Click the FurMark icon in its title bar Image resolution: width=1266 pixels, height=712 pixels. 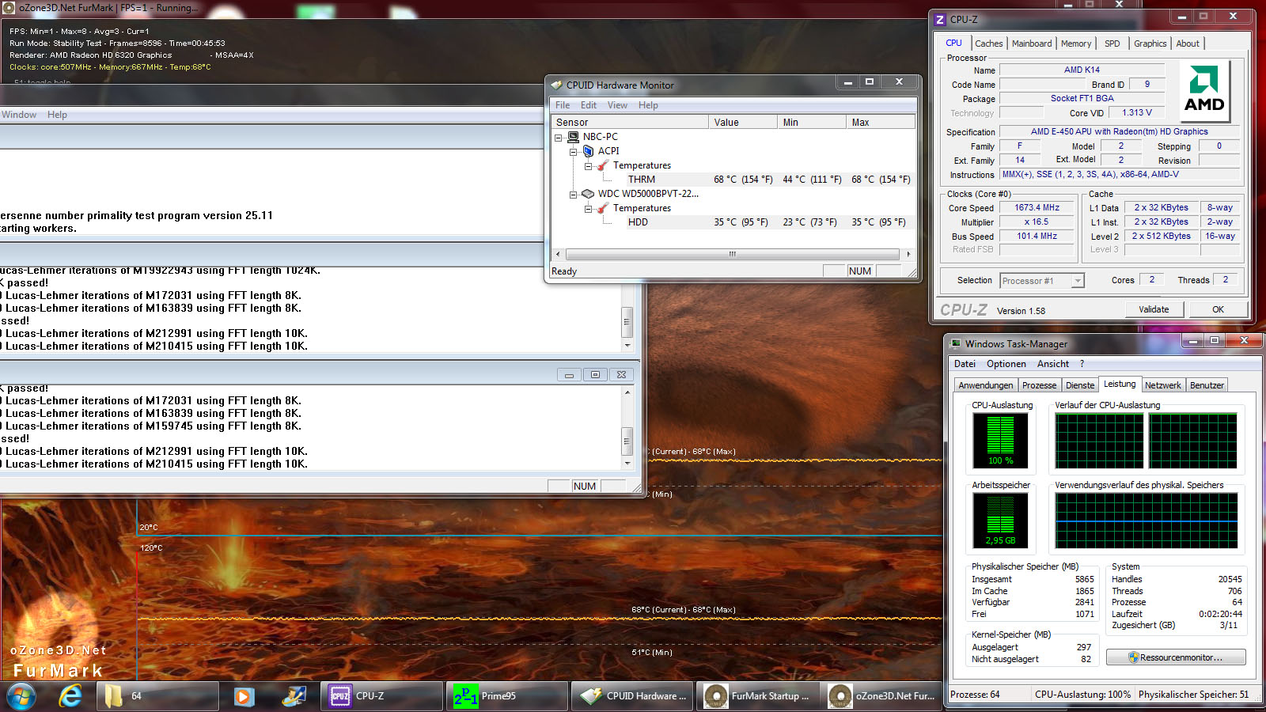point(9,8)
